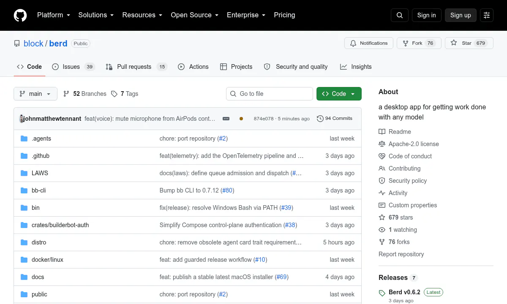Open the Solutions dropdown menu
This screenshot has height=304, width=507.
96,15
